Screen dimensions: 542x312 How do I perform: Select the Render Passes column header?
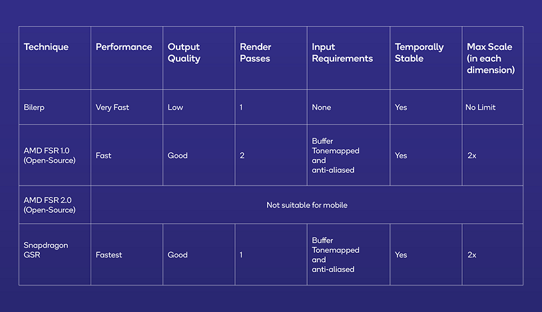pyautogui.click(x=256, y=53)
